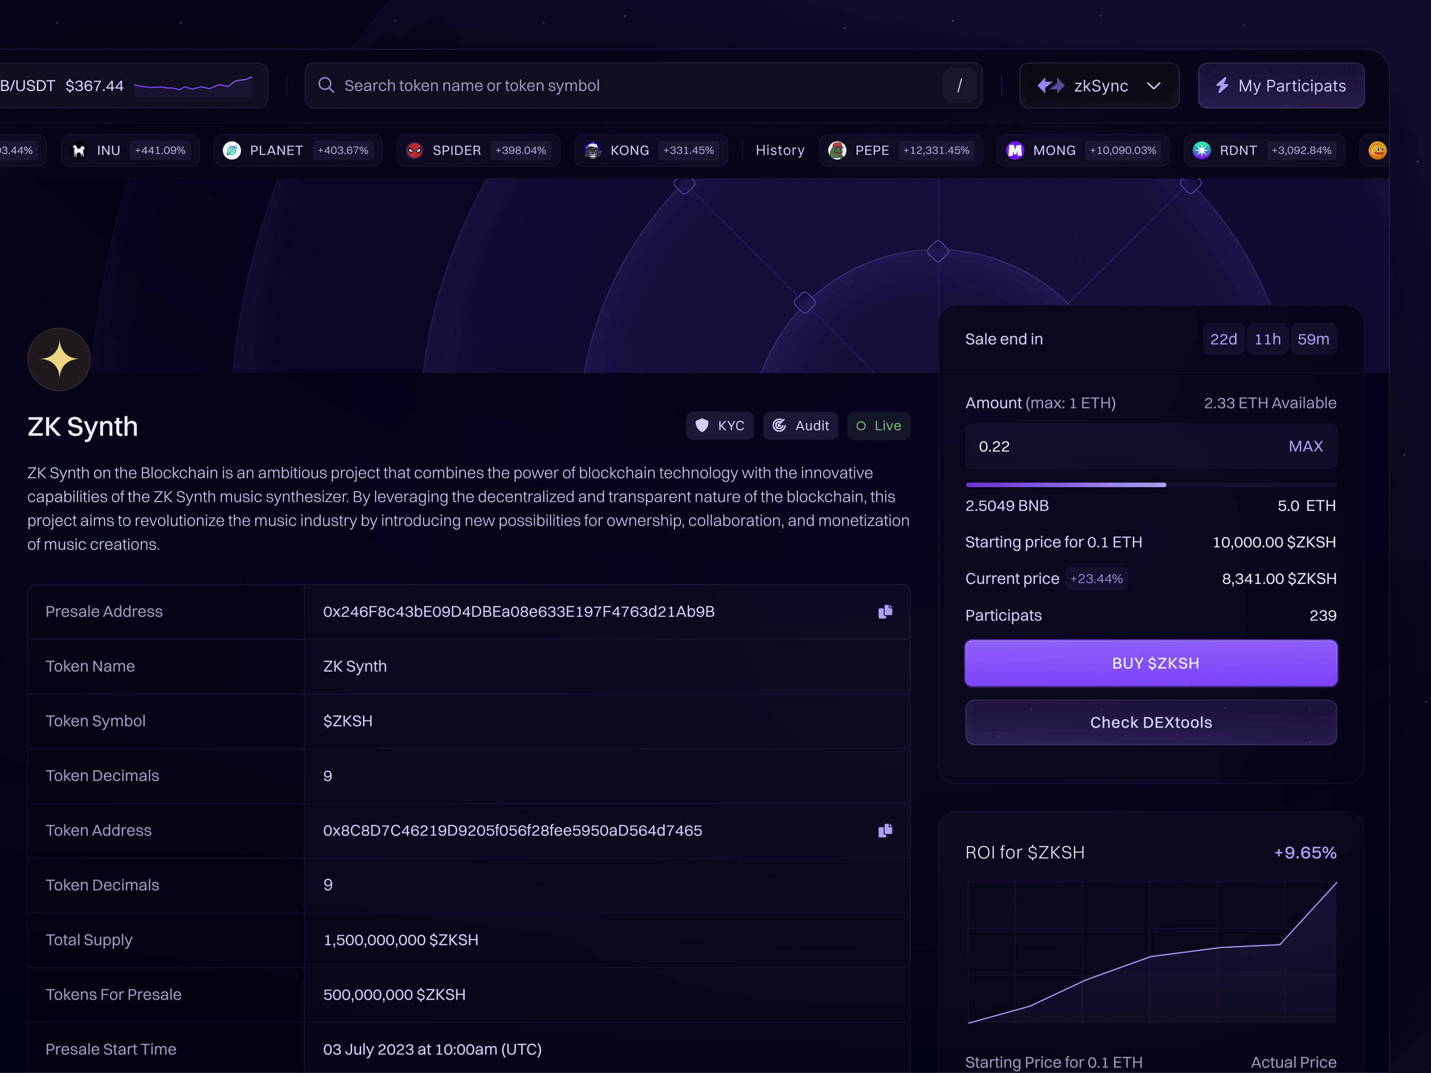Click the Audit badge
1431x1073 pixels.
800,426
